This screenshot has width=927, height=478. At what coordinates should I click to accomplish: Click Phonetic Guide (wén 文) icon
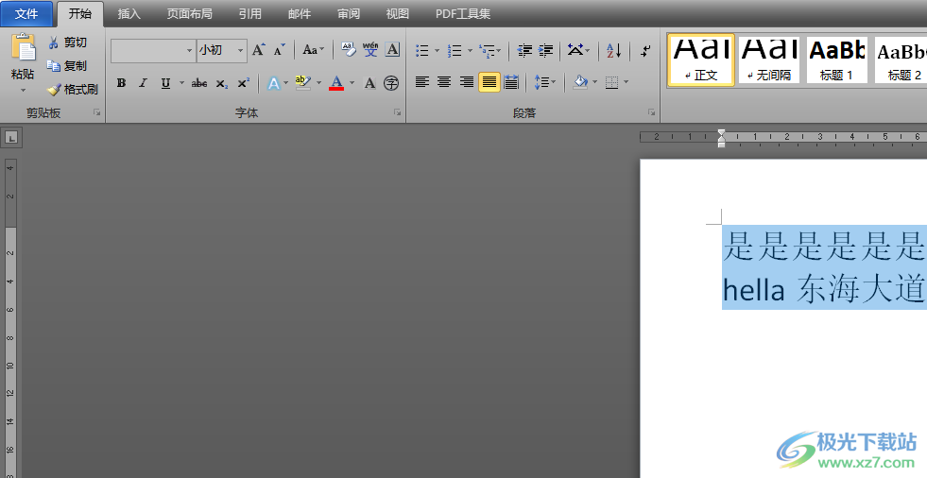click(370, 50)
